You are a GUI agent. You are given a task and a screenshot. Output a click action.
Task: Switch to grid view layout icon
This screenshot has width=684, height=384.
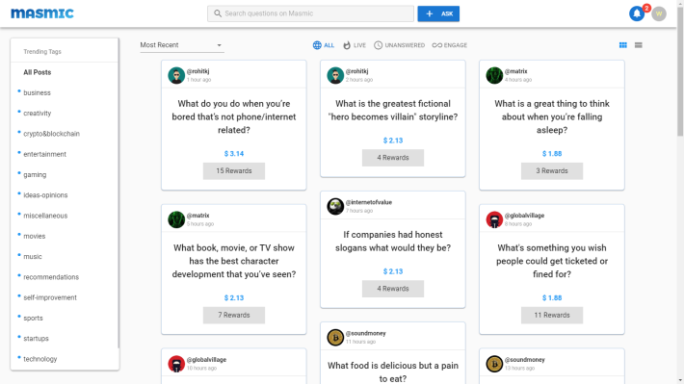click(x=623, y=45)
